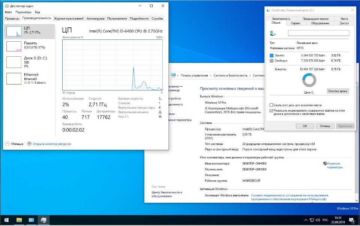
Task: Click the disk usage donut chart
Action: click(309, 80)
